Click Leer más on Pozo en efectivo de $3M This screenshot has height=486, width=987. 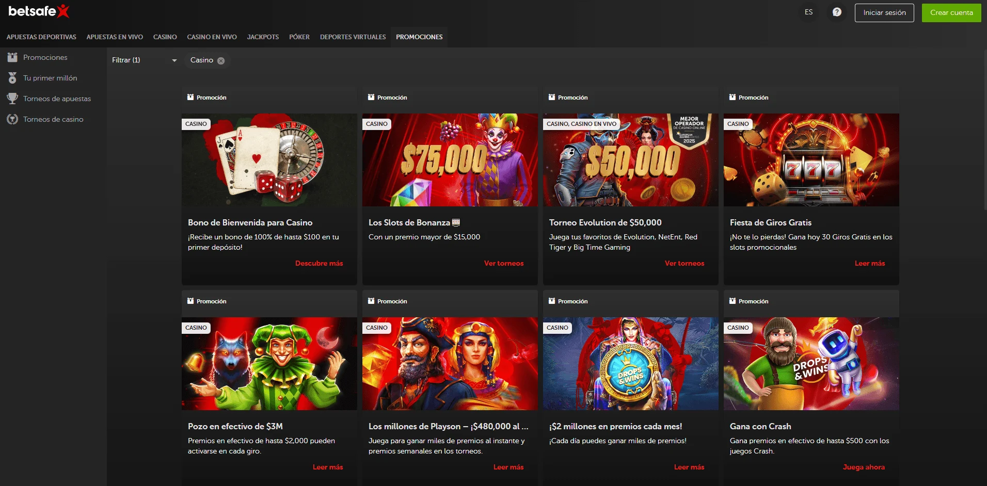coord(328,467)
